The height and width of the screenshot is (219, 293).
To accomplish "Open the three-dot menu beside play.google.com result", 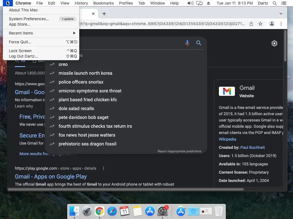I will click(x=104, y=168).
